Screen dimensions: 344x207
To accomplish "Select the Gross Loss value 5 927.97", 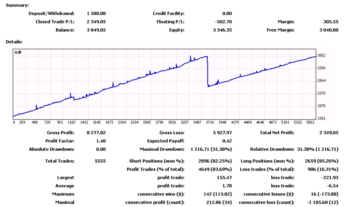I will coord(222,133).
